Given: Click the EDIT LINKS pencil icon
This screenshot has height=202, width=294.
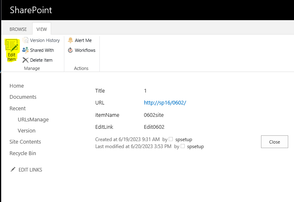Looking at the screenshot, I should point(13,169).
